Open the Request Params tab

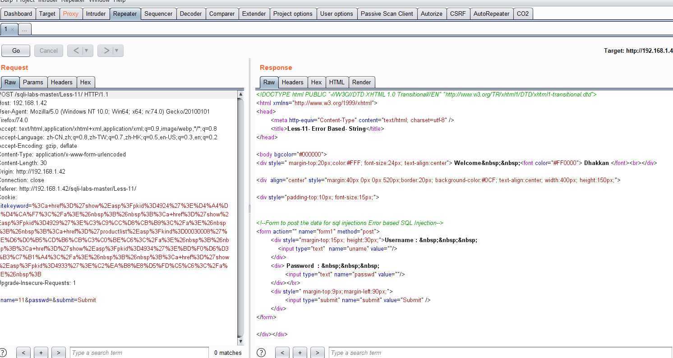33,82
